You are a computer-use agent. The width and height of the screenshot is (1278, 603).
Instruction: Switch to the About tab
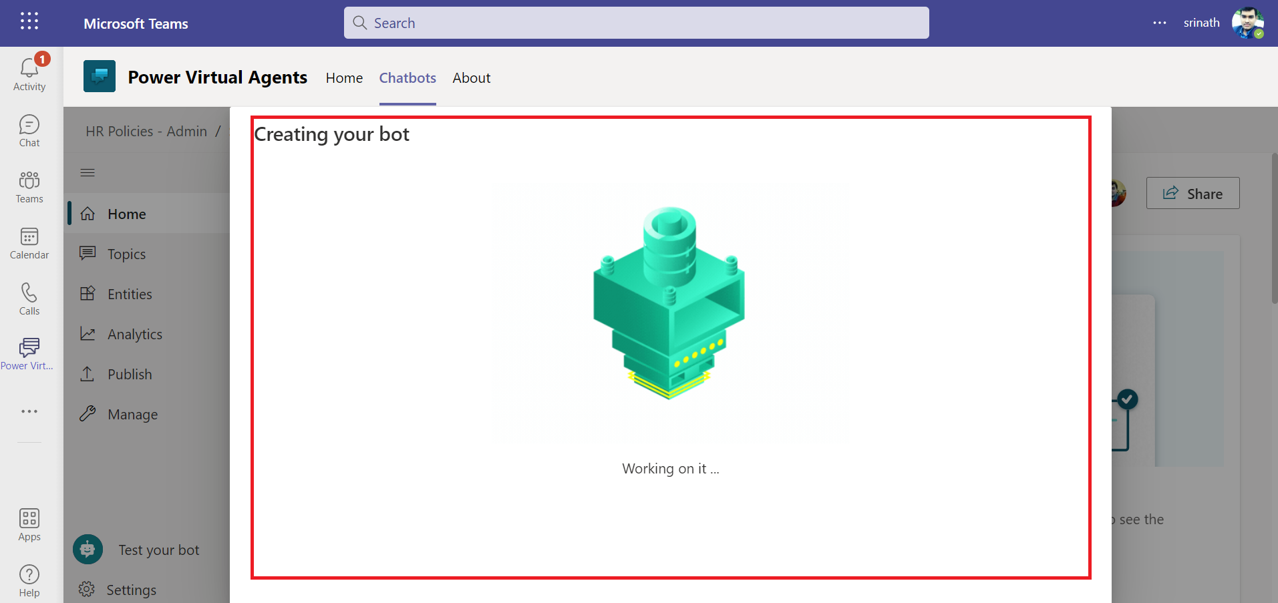pos(471,78)
